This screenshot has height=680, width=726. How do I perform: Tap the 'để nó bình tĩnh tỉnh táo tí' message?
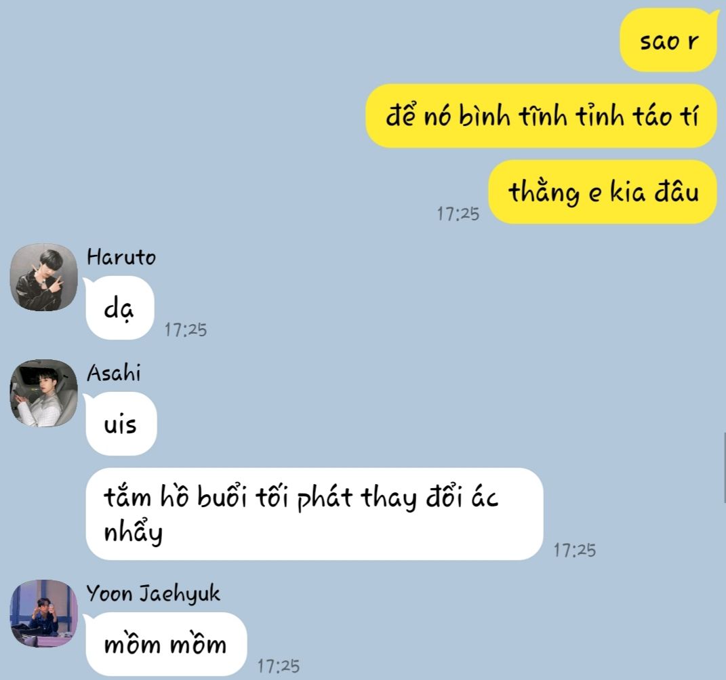(541, 116)
